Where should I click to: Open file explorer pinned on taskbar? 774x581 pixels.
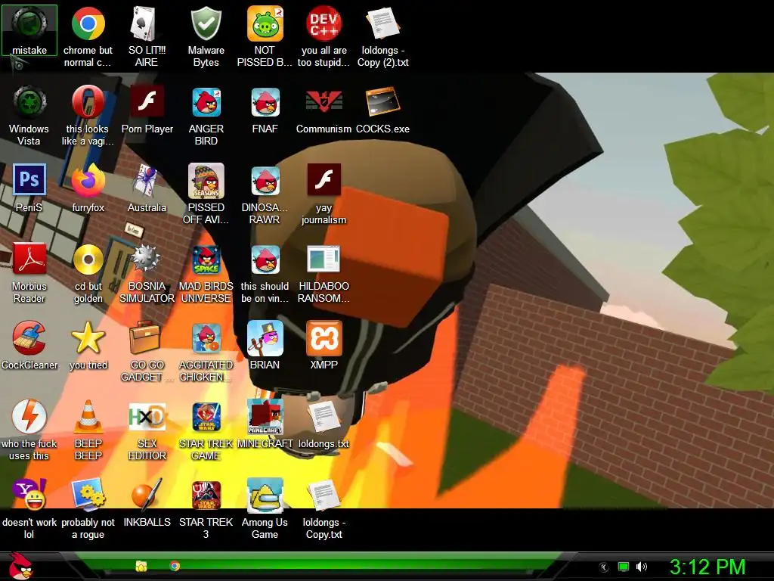[141, 566]
